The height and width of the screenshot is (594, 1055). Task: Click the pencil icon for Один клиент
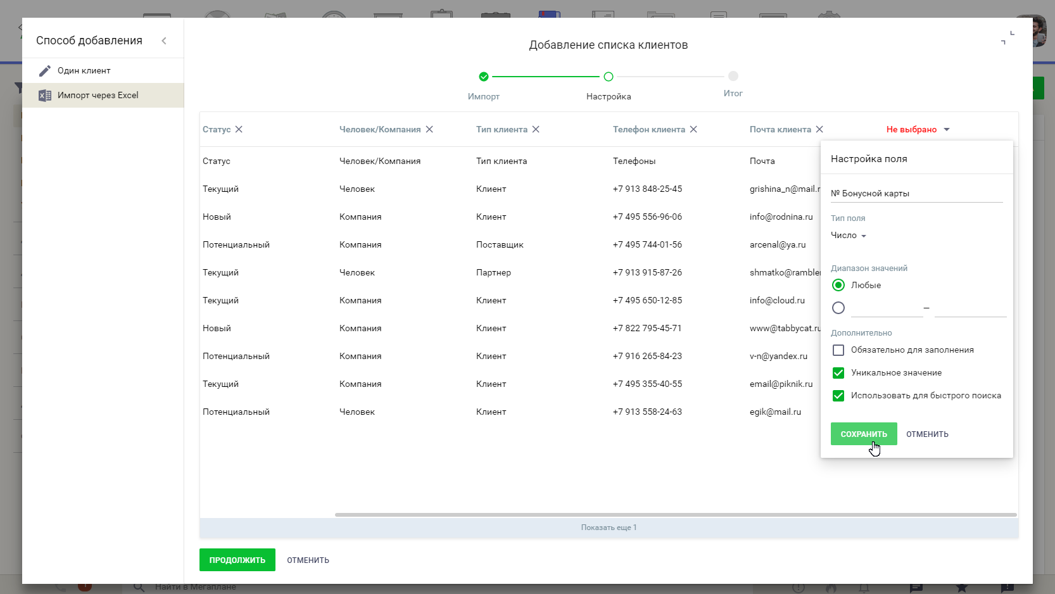[x=44, y=70]
